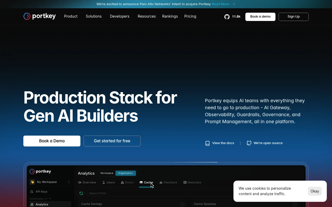Follow the Read More announcement link
The image size is (332, 207).
click(220, 4)
